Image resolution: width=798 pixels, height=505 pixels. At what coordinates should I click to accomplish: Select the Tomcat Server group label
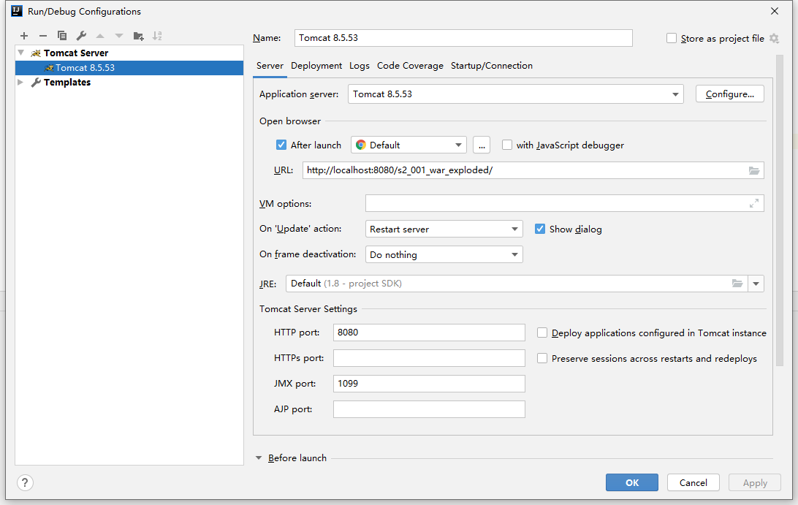pyautogui.click(x=76, y=53)
